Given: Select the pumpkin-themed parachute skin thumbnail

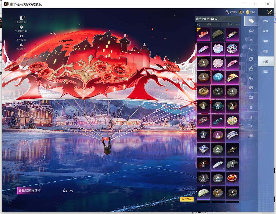Looking at the screenshot, I should point(232,178).
